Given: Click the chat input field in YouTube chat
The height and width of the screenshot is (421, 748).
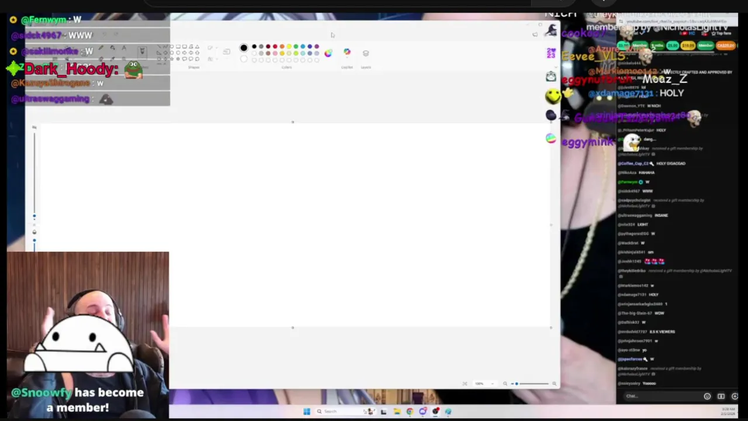Looking at the screenshot, I should (x=660, y=396).
